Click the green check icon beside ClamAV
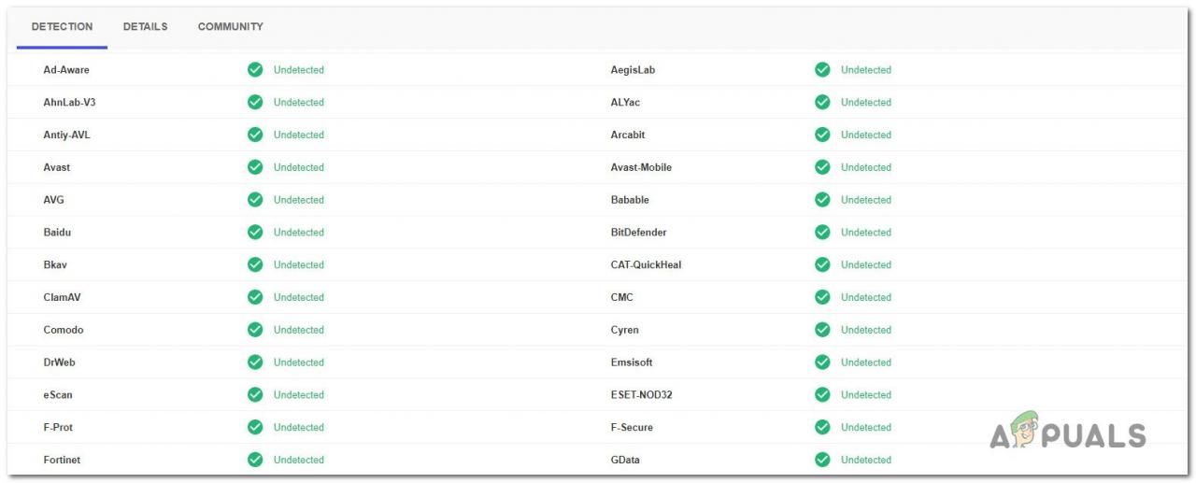This screenshot has width=1196, height=483. (255, 297)
